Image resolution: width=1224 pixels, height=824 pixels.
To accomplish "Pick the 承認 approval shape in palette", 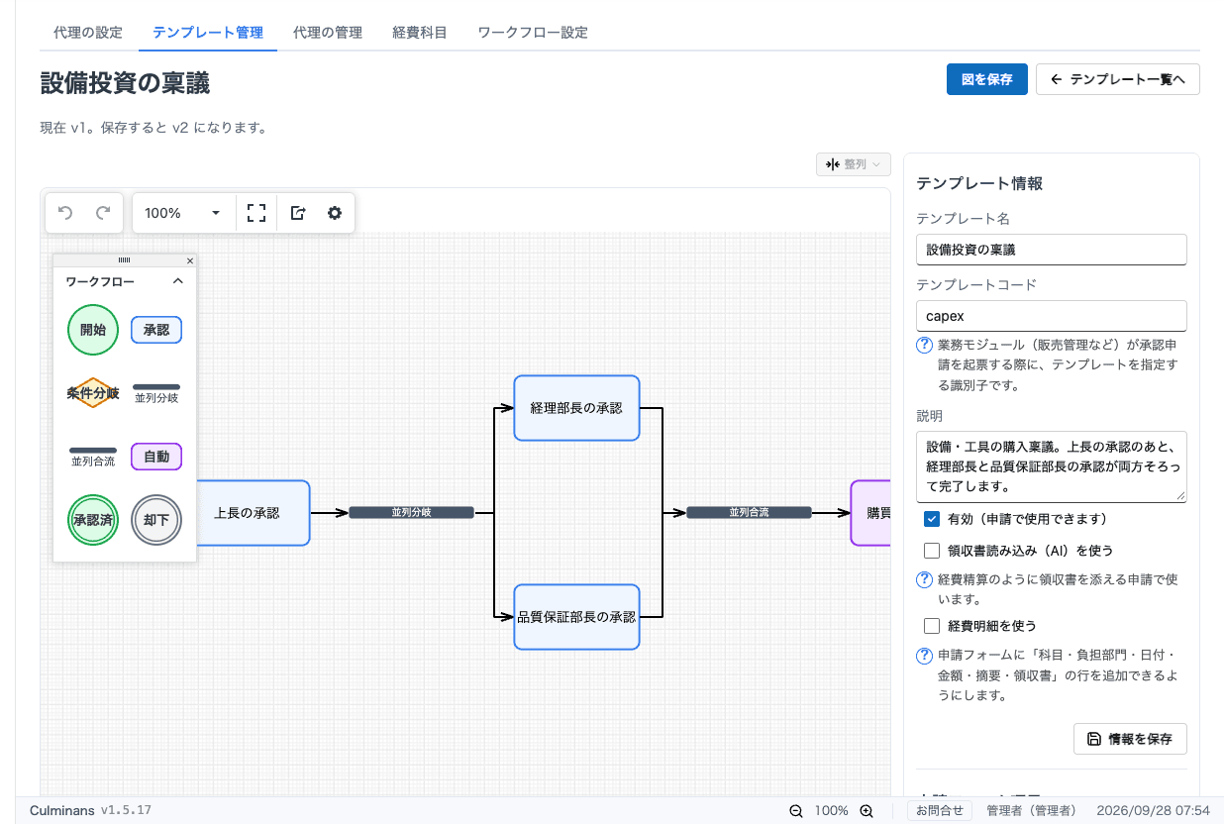I will [156, 330].
